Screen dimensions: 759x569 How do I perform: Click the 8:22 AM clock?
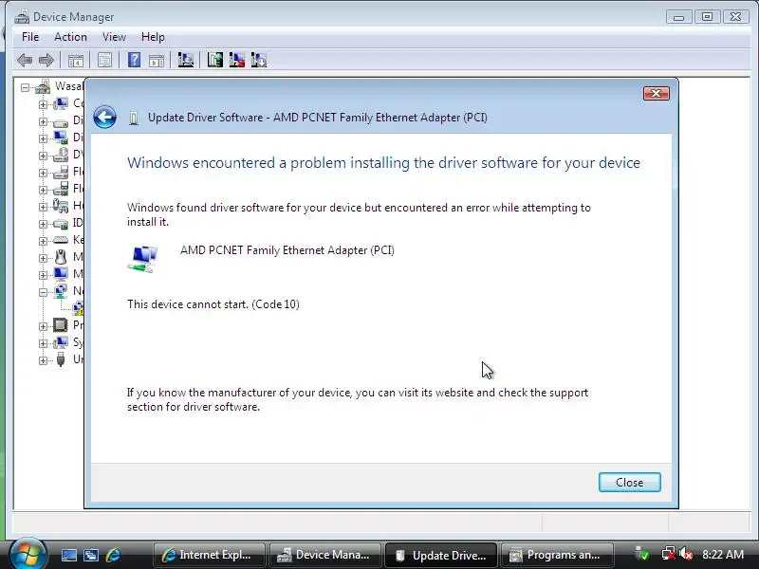tap(723, 555)
